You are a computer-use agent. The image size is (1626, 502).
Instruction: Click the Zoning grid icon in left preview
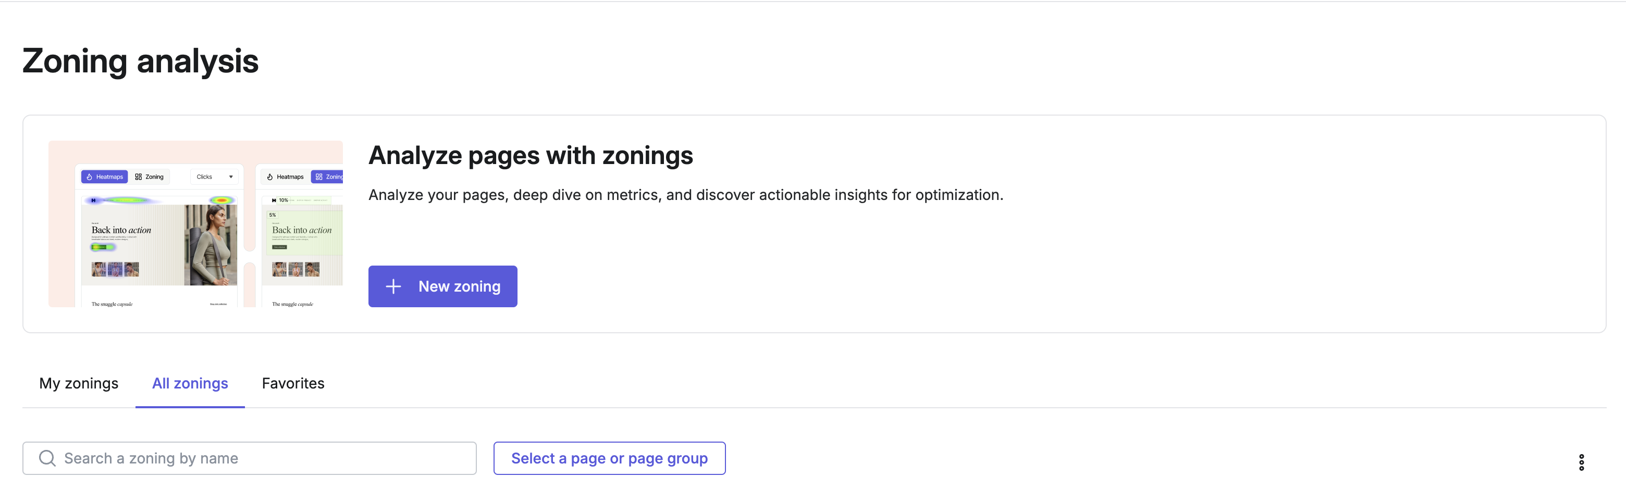[x=138, y=177]
